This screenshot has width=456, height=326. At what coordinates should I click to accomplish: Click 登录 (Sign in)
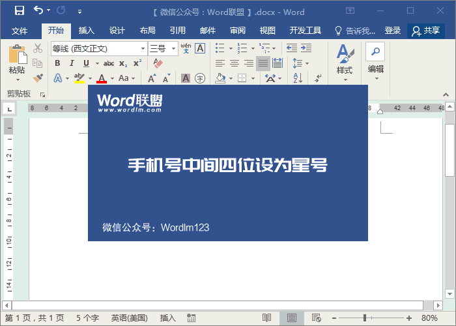pos(393,31)
